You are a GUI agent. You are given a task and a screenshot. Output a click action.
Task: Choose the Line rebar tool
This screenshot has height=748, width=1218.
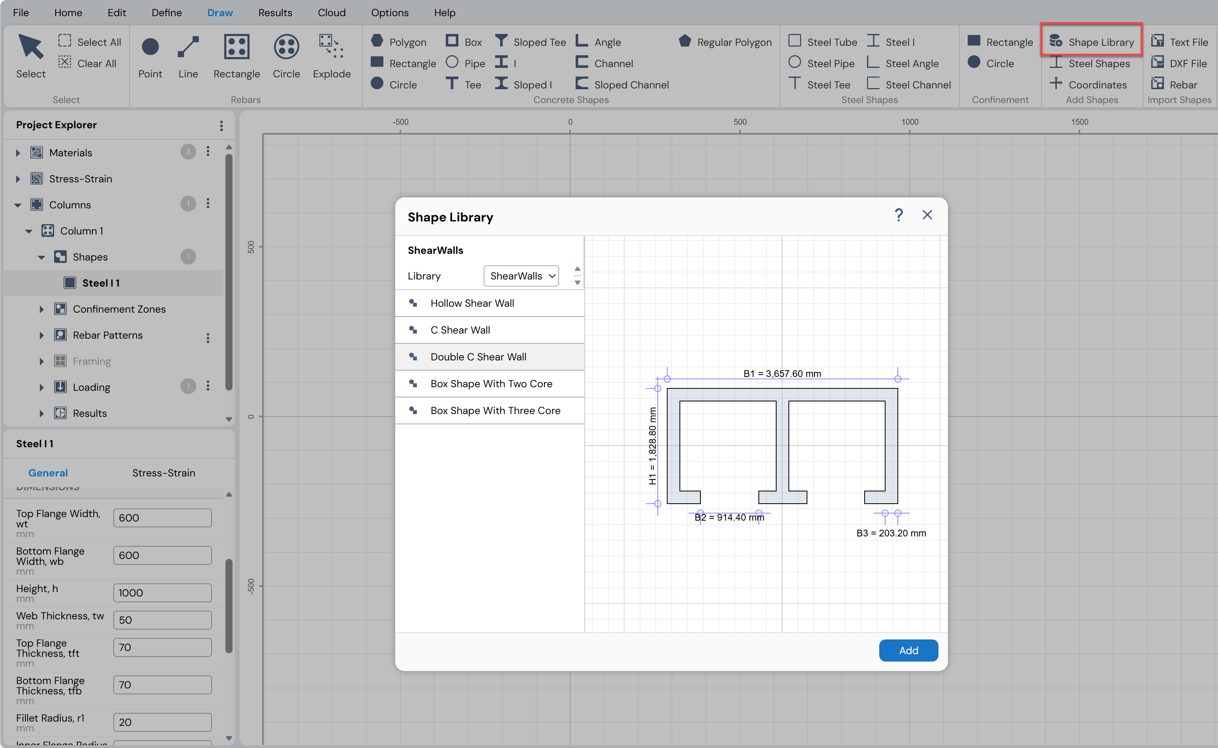188,55
